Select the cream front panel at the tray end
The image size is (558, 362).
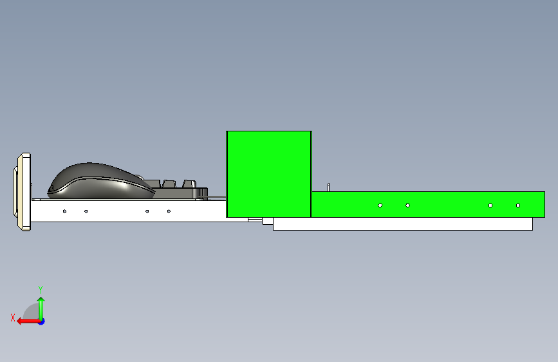point(23,192)
